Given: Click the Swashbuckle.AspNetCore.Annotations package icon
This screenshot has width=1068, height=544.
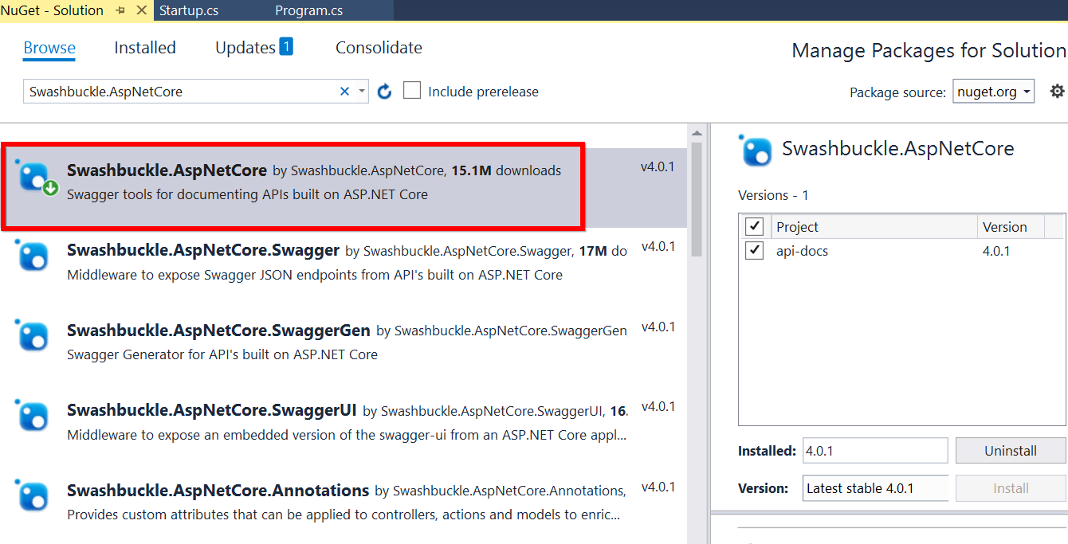Looking at the screenshot, I should tap(33, 496).
